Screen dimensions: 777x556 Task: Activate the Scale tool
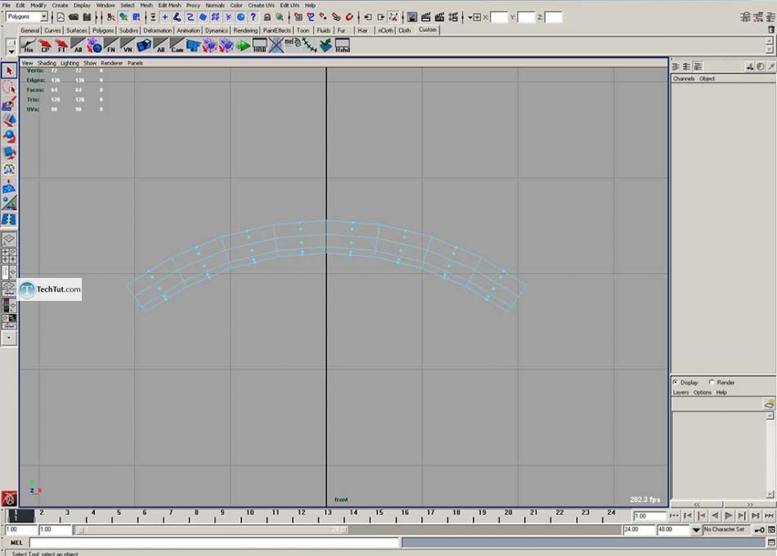coord(9,153)
